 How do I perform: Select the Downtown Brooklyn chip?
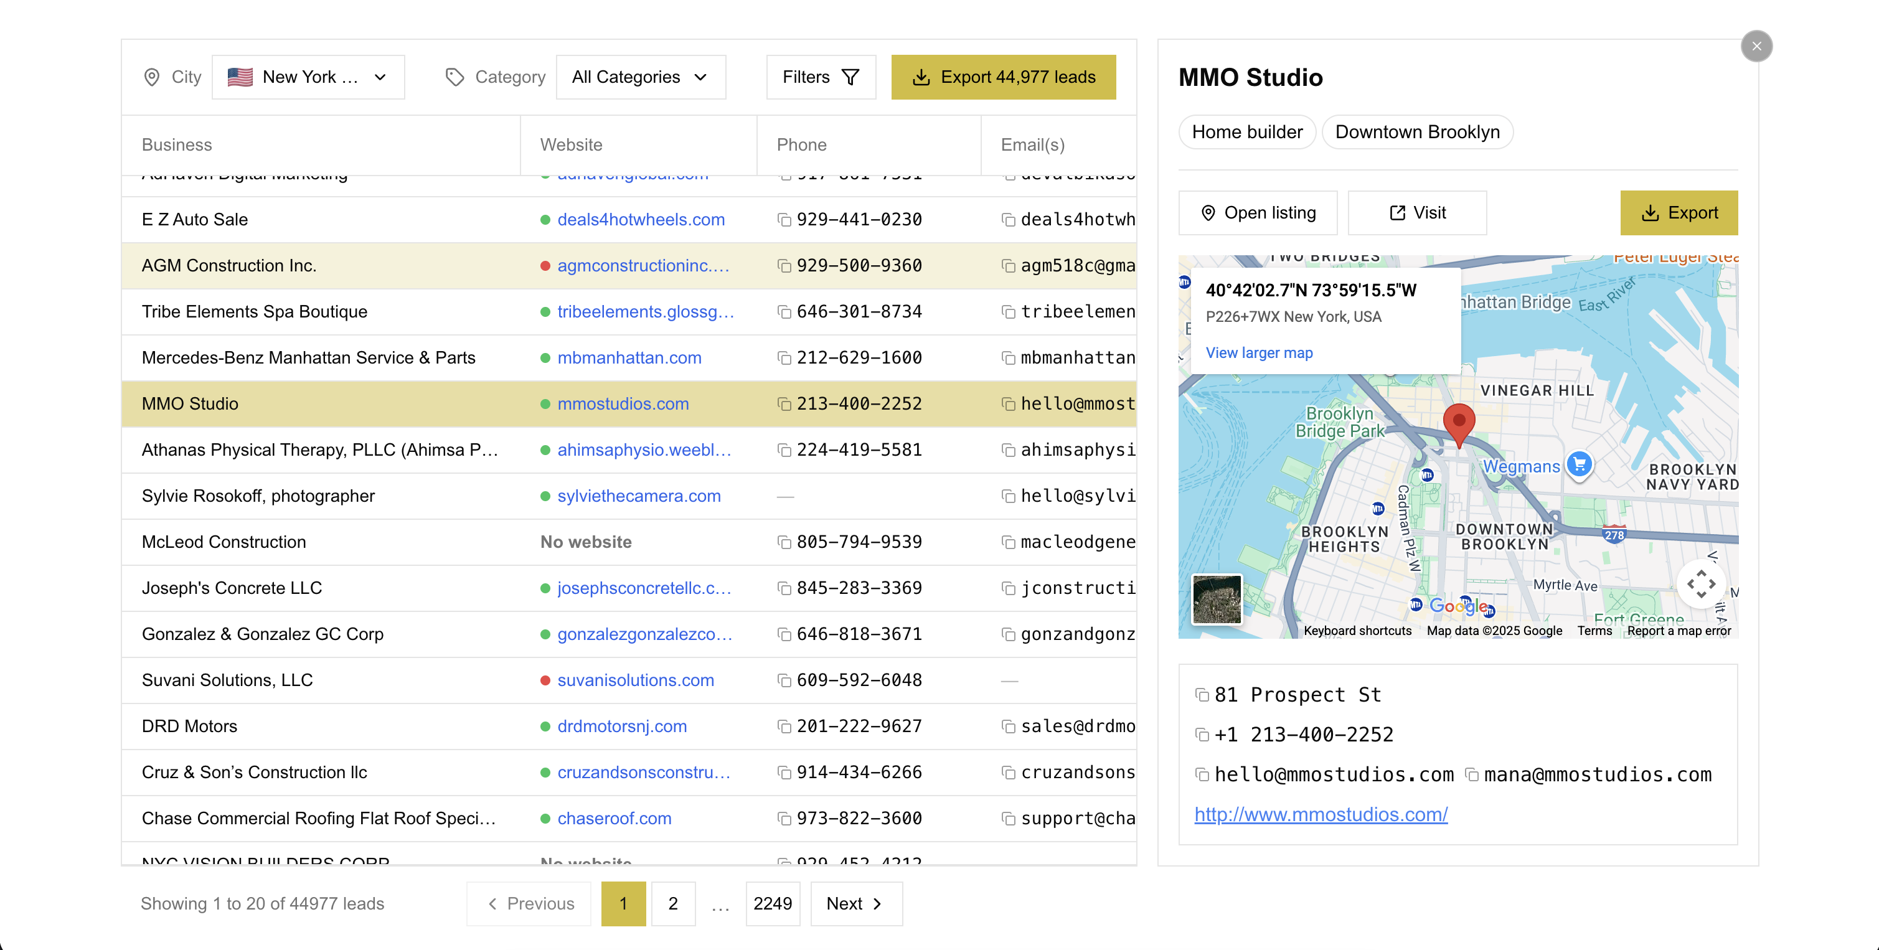[x=1417, y=132]
